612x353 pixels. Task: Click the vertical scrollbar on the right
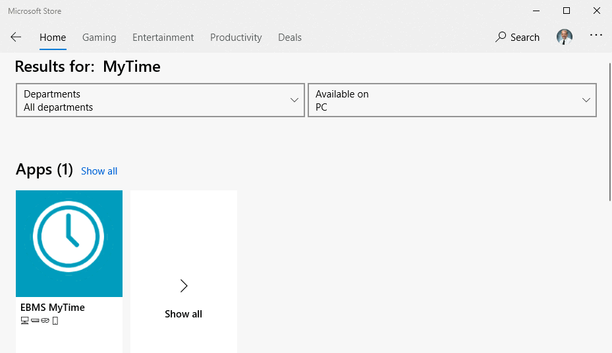609,132
